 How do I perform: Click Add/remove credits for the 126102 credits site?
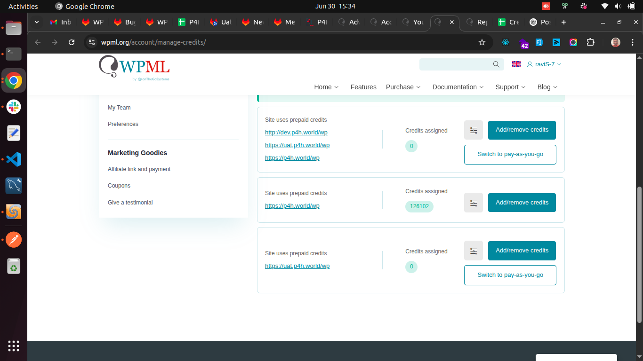522,203
